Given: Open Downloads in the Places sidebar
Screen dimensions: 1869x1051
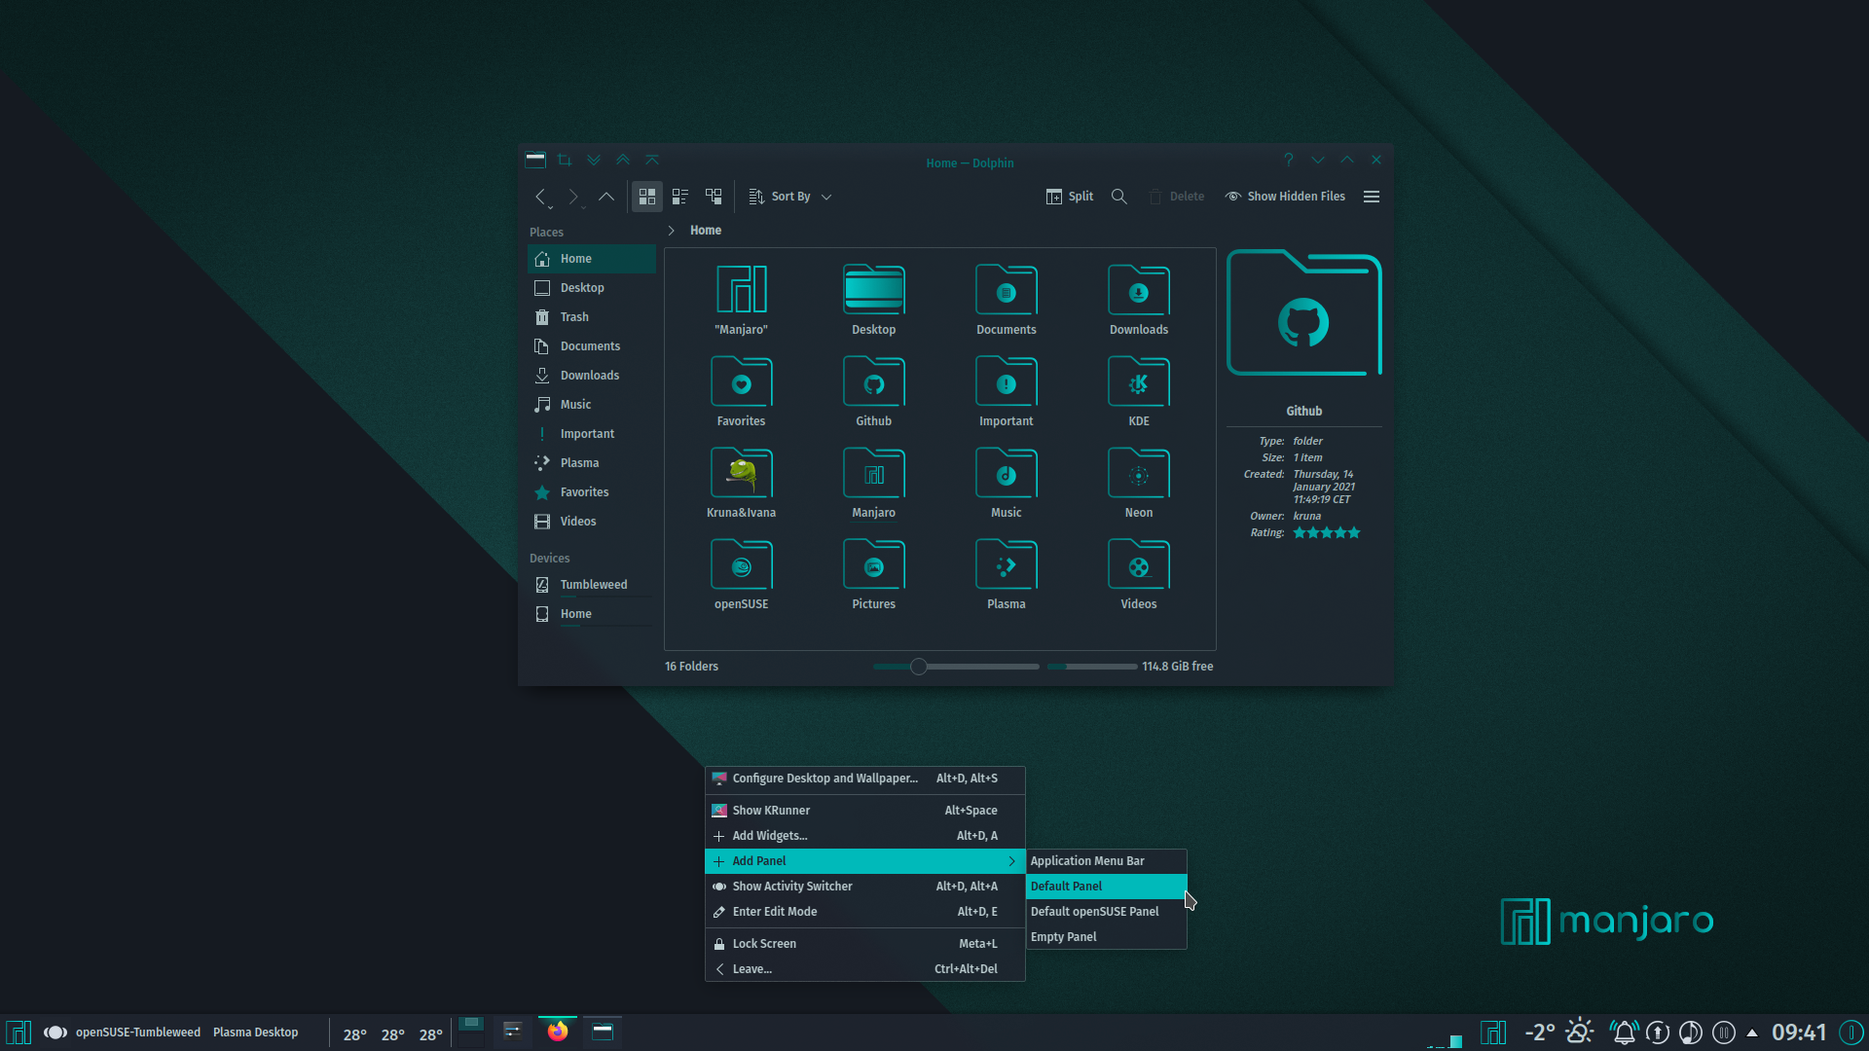Looking at the screenshot, I should click(592, 376).
